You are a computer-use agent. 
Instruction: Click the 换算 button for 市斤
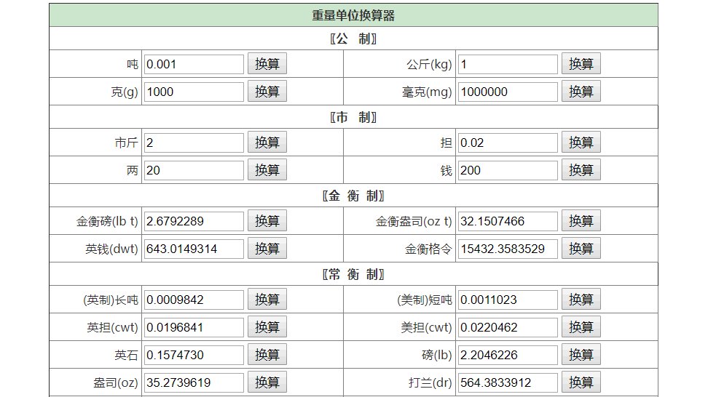point(267,143)
